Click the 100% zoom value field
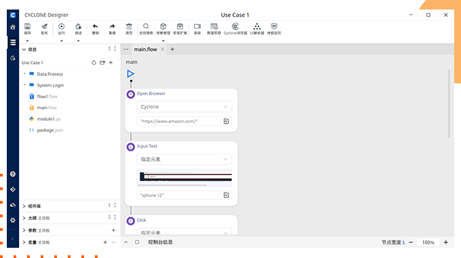Viewport: 461px width, 258px height. 428,242
